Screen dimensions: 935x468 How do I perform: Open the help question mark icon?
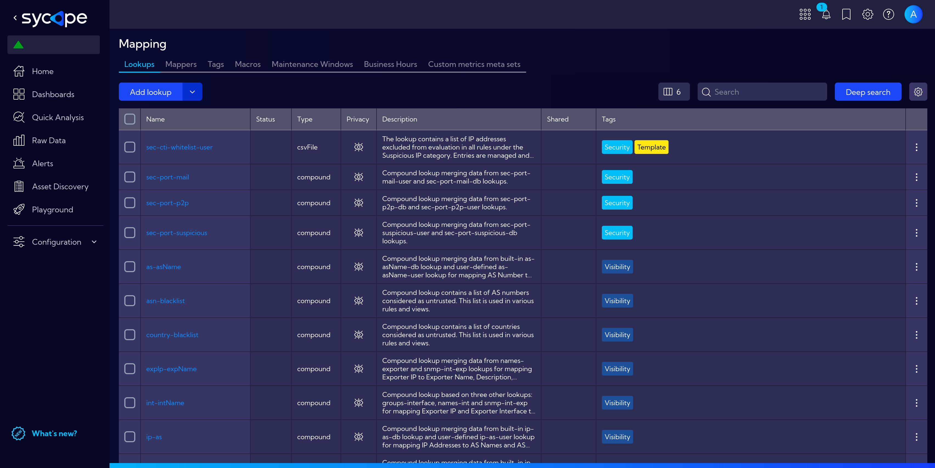tap(888, 15)
